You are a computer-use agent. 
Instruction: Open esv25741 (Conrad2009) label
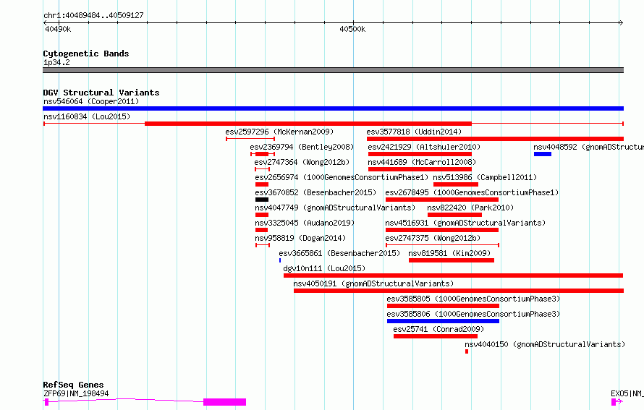coord(438,329)
